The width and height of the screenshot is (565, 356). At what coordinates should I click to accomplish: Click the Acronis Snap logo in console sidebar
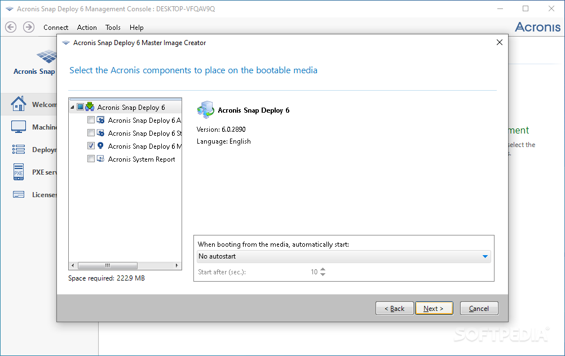[47, 56]
